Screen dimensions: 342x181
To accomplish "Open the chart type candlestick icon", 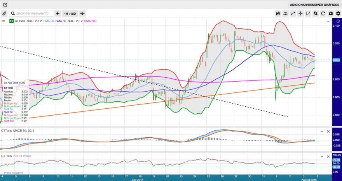I will click(x=277, y=14).
